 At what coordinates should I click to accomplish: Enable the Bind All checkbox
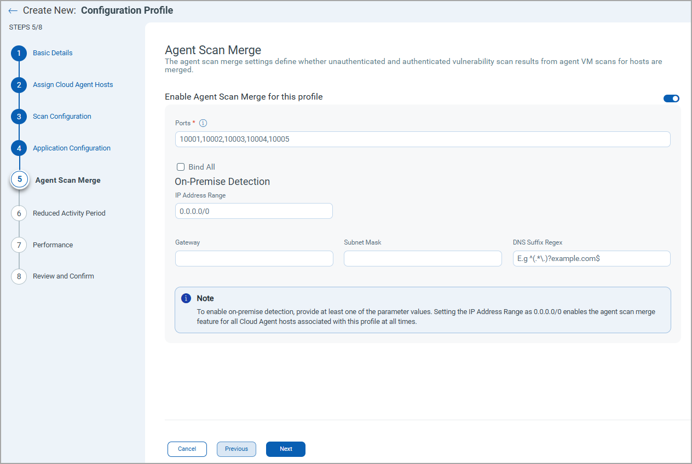181,167
